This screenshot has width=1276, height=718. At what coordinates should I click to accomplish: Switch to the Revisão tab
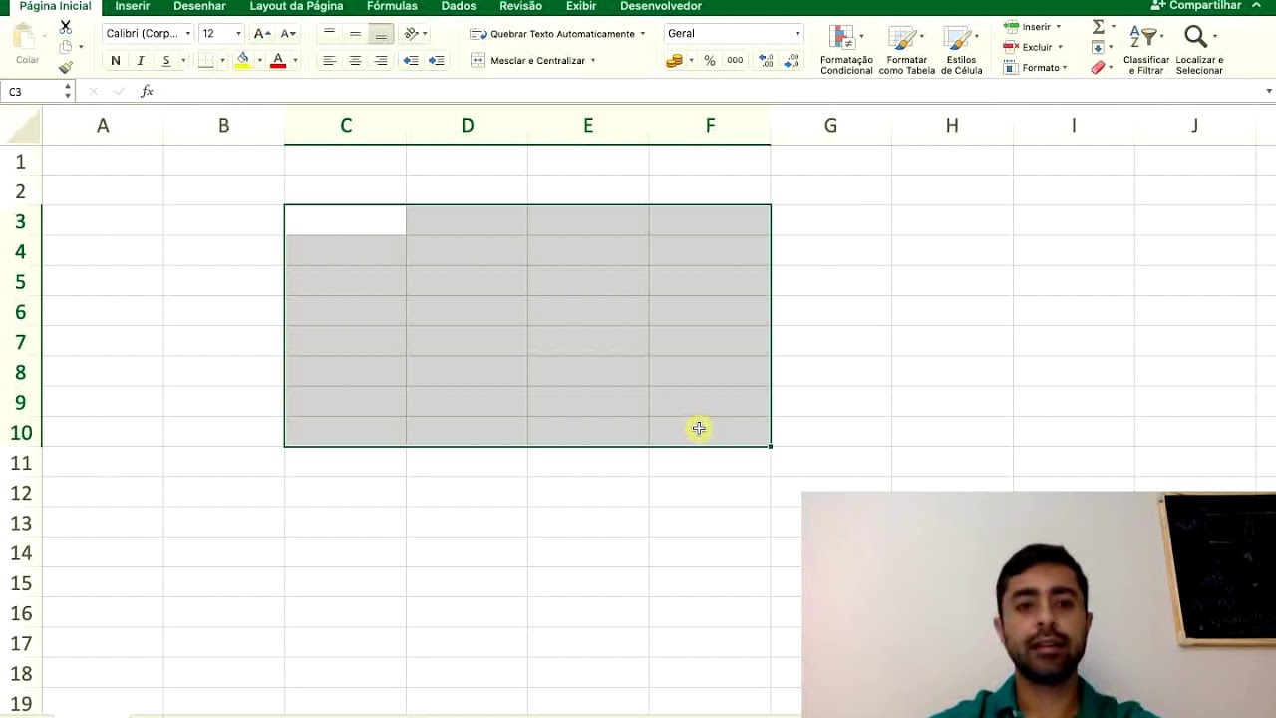tap(521, 6)
